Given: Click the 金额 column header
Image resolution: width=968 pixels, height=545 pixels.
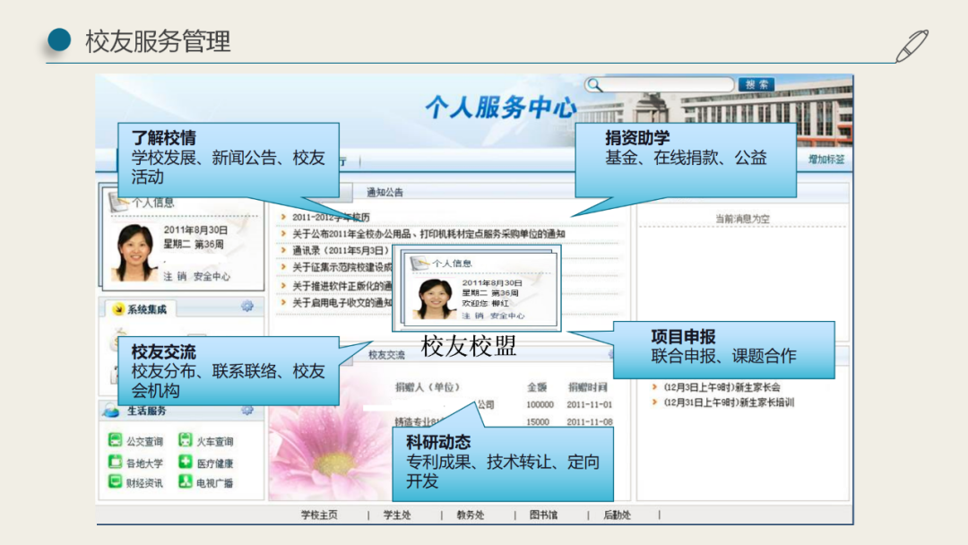Looking at the screenshot, I should click(x=537, y=387).
